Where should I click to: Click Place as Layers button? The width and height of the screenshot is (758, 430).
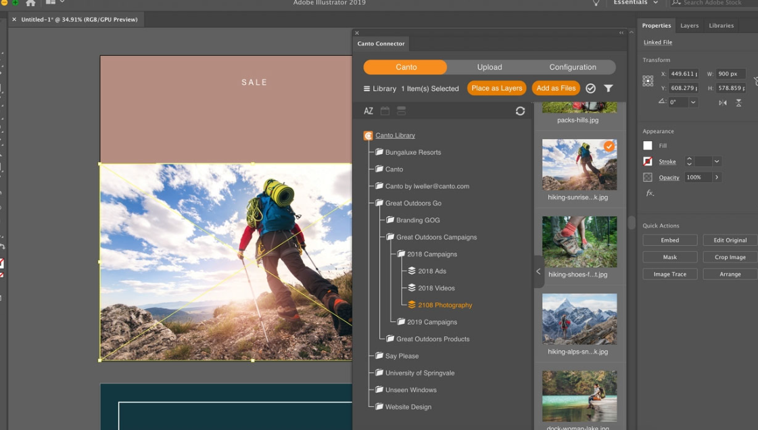pyautogui.click(x=496, y=88)
